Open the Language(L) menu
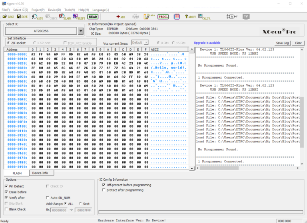 click(101, 10)
